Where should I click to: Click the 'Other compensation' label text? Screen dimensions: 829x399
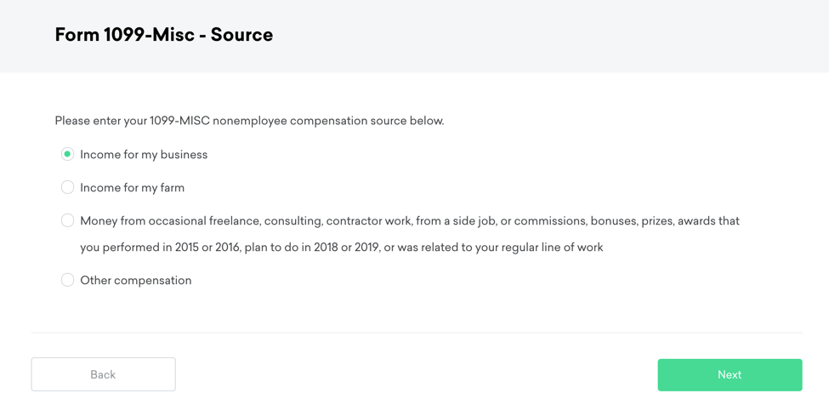click(x=135, y=281)
